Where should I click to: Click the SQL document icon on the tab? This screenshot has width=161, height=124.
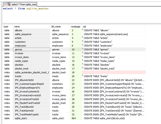(x=9, y=4)
